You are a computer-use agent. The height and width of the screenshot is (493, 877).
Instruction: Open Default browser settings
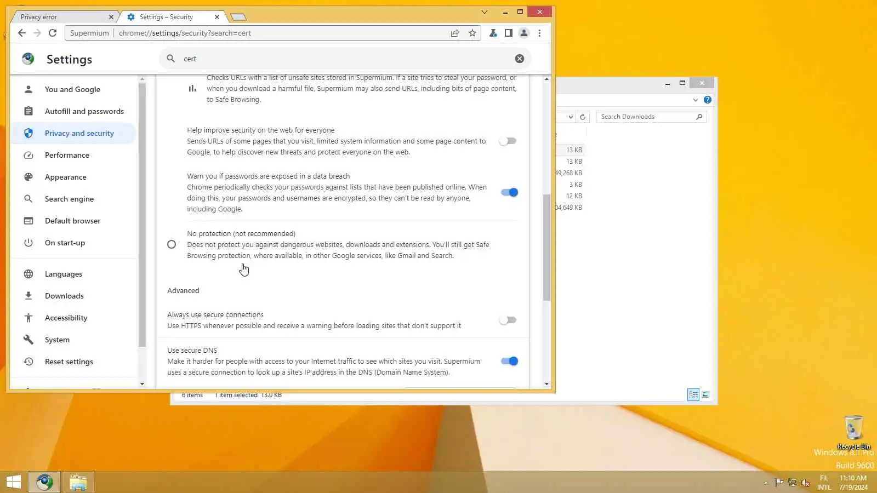click(72, 221)
